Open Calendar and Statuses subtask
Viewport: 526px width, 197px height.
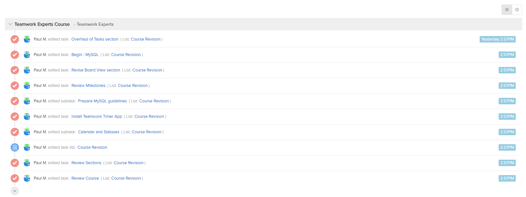pyautogui.click(x=99, y=132)
